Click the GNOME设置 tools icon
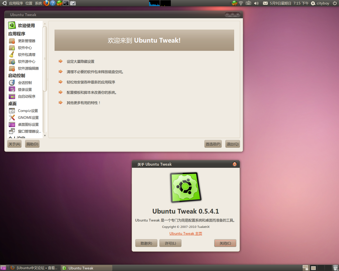339x271 pixels. 12,118
